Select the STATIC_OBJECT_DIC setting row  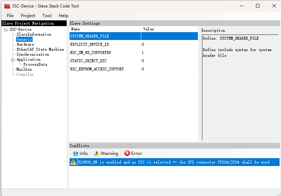pos(133,61)
